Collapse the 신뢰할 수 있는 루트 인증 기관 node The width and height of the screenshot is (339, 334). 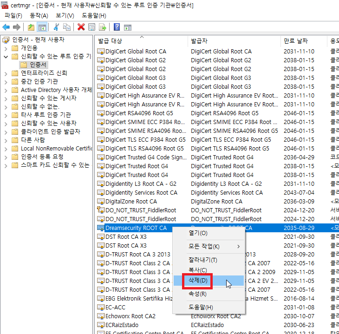[x=6, y=57]
